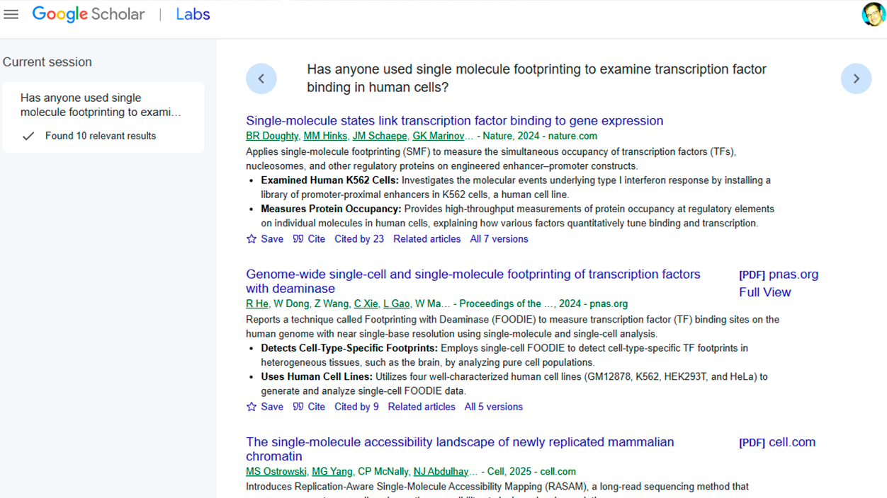Select the current session entry in the sidebar
Image resolution: width=887 pixels, height=498 pixels.
tap(103, 117)
